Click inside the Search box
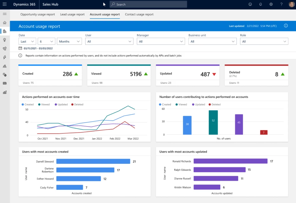The width and height of the screenshot is (296, 203). tap(148, 4)
